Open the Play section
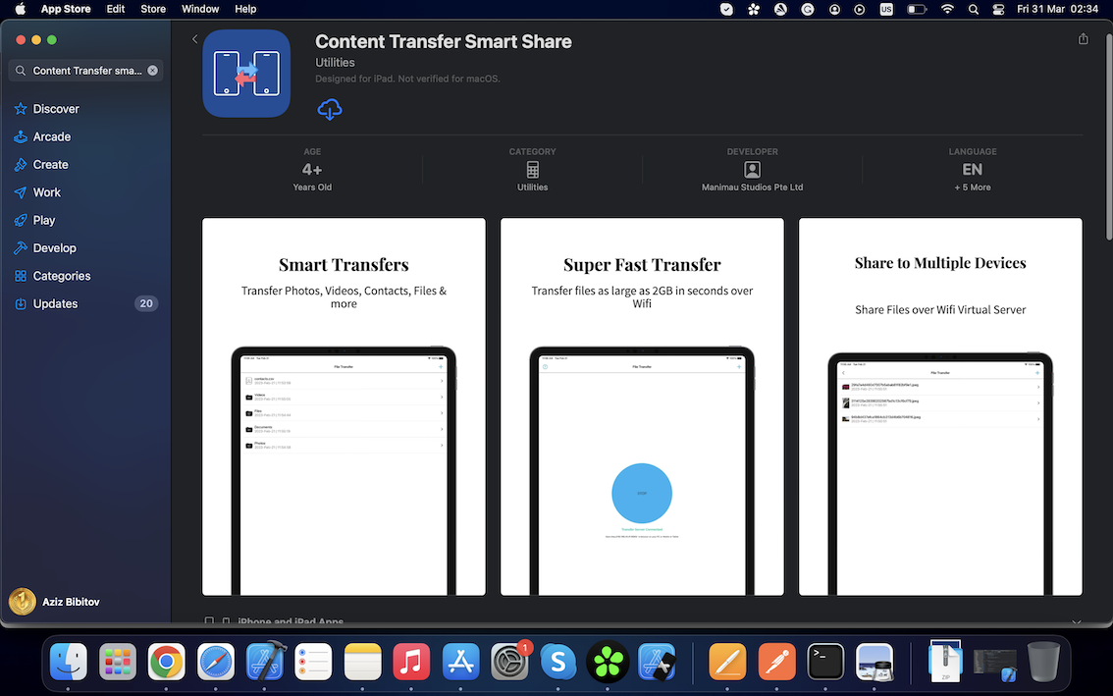This screenshot has width=1113, height=696. (x=43, y=220)
